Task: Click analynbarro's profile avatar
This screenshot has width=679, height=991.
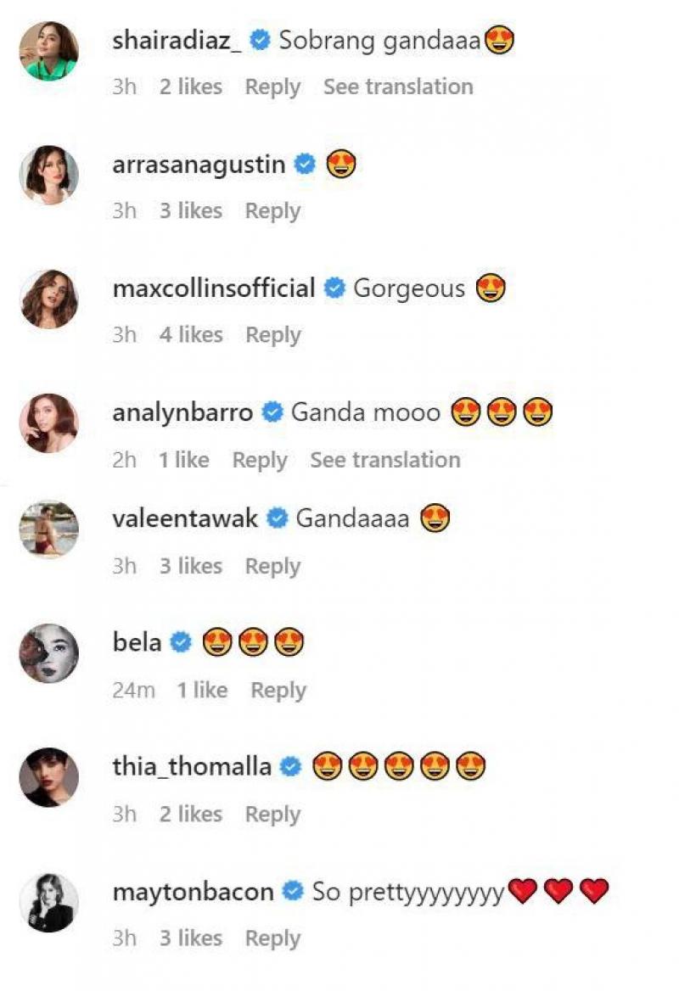Action: pos(49,423)
